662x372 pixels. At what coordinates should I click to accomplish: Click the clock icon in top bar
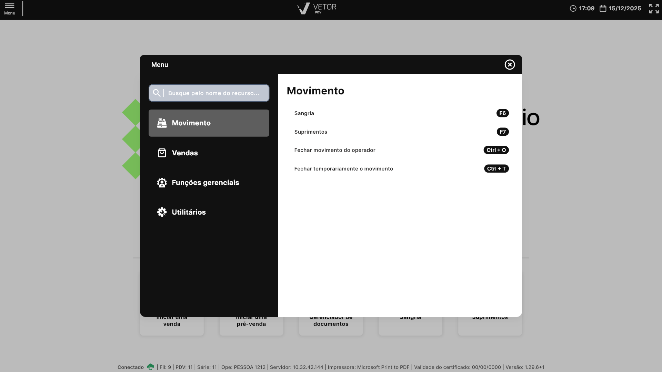[x=573, y=9]
